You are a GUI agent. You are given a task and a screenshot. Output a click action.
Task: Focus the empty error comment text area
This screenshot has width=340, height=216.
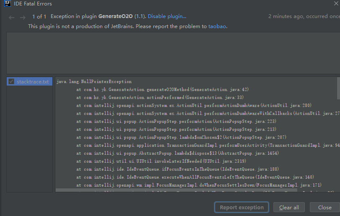[x=173, y=53]
